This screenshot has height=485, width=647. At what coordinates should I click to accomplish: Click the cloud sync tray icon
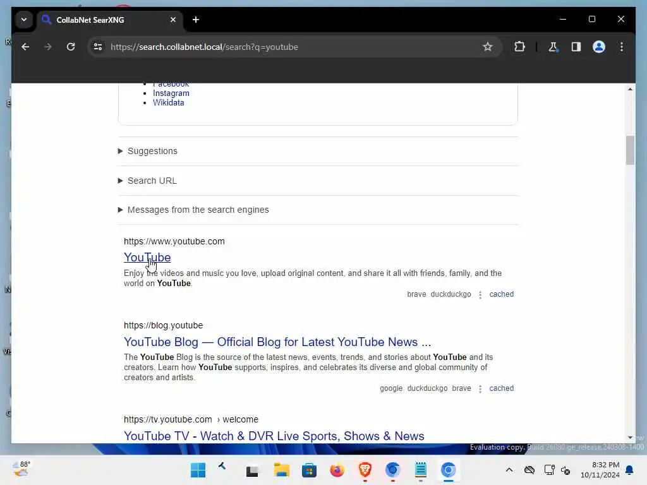pyautogui.click(x=529, y=470)
